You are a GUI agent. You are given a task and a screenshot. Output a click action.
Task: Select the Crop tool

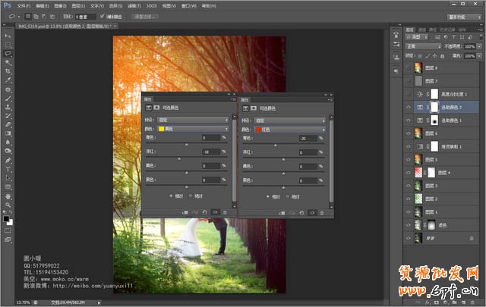tap(8, 71)
